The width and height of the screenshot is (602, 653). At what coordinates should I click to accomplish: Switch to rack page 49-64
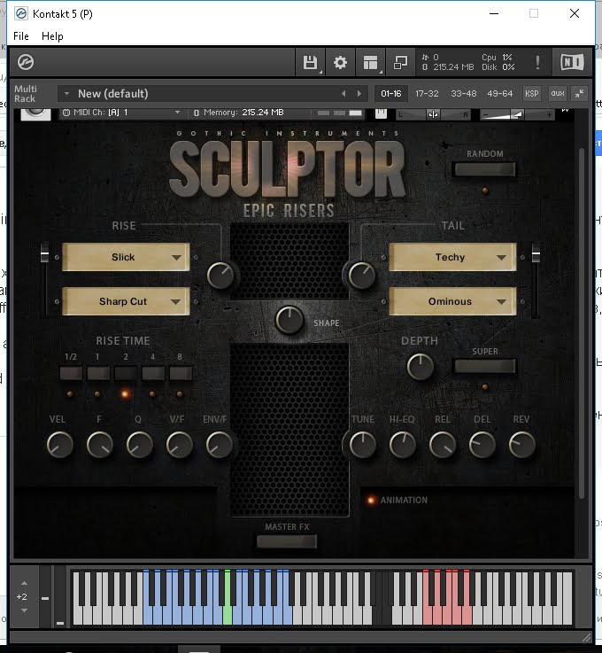click(x=499, y=93)
